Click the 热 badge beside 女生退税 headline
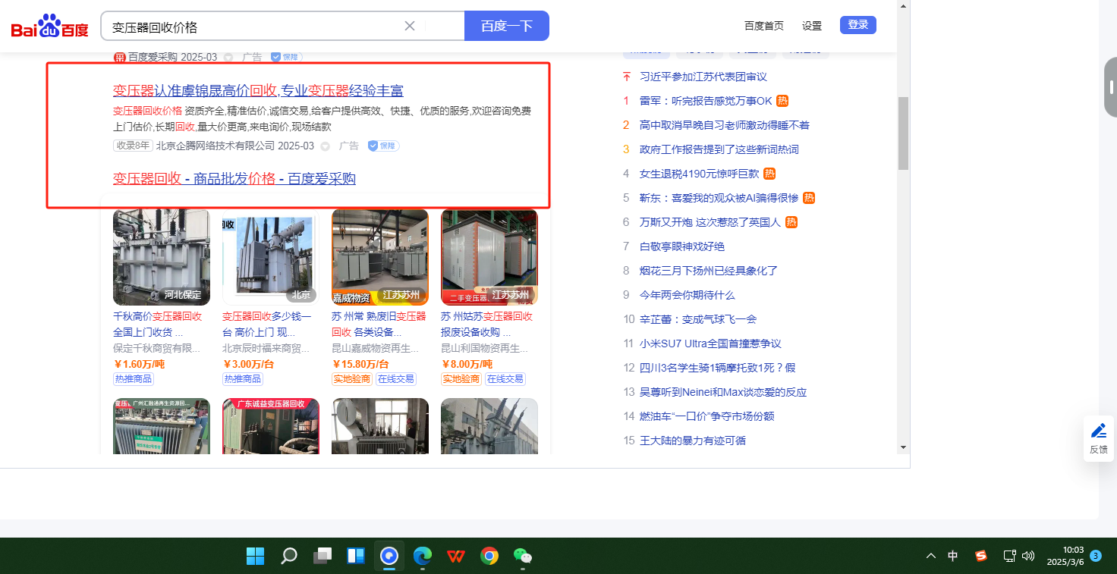 coord(769,174)
